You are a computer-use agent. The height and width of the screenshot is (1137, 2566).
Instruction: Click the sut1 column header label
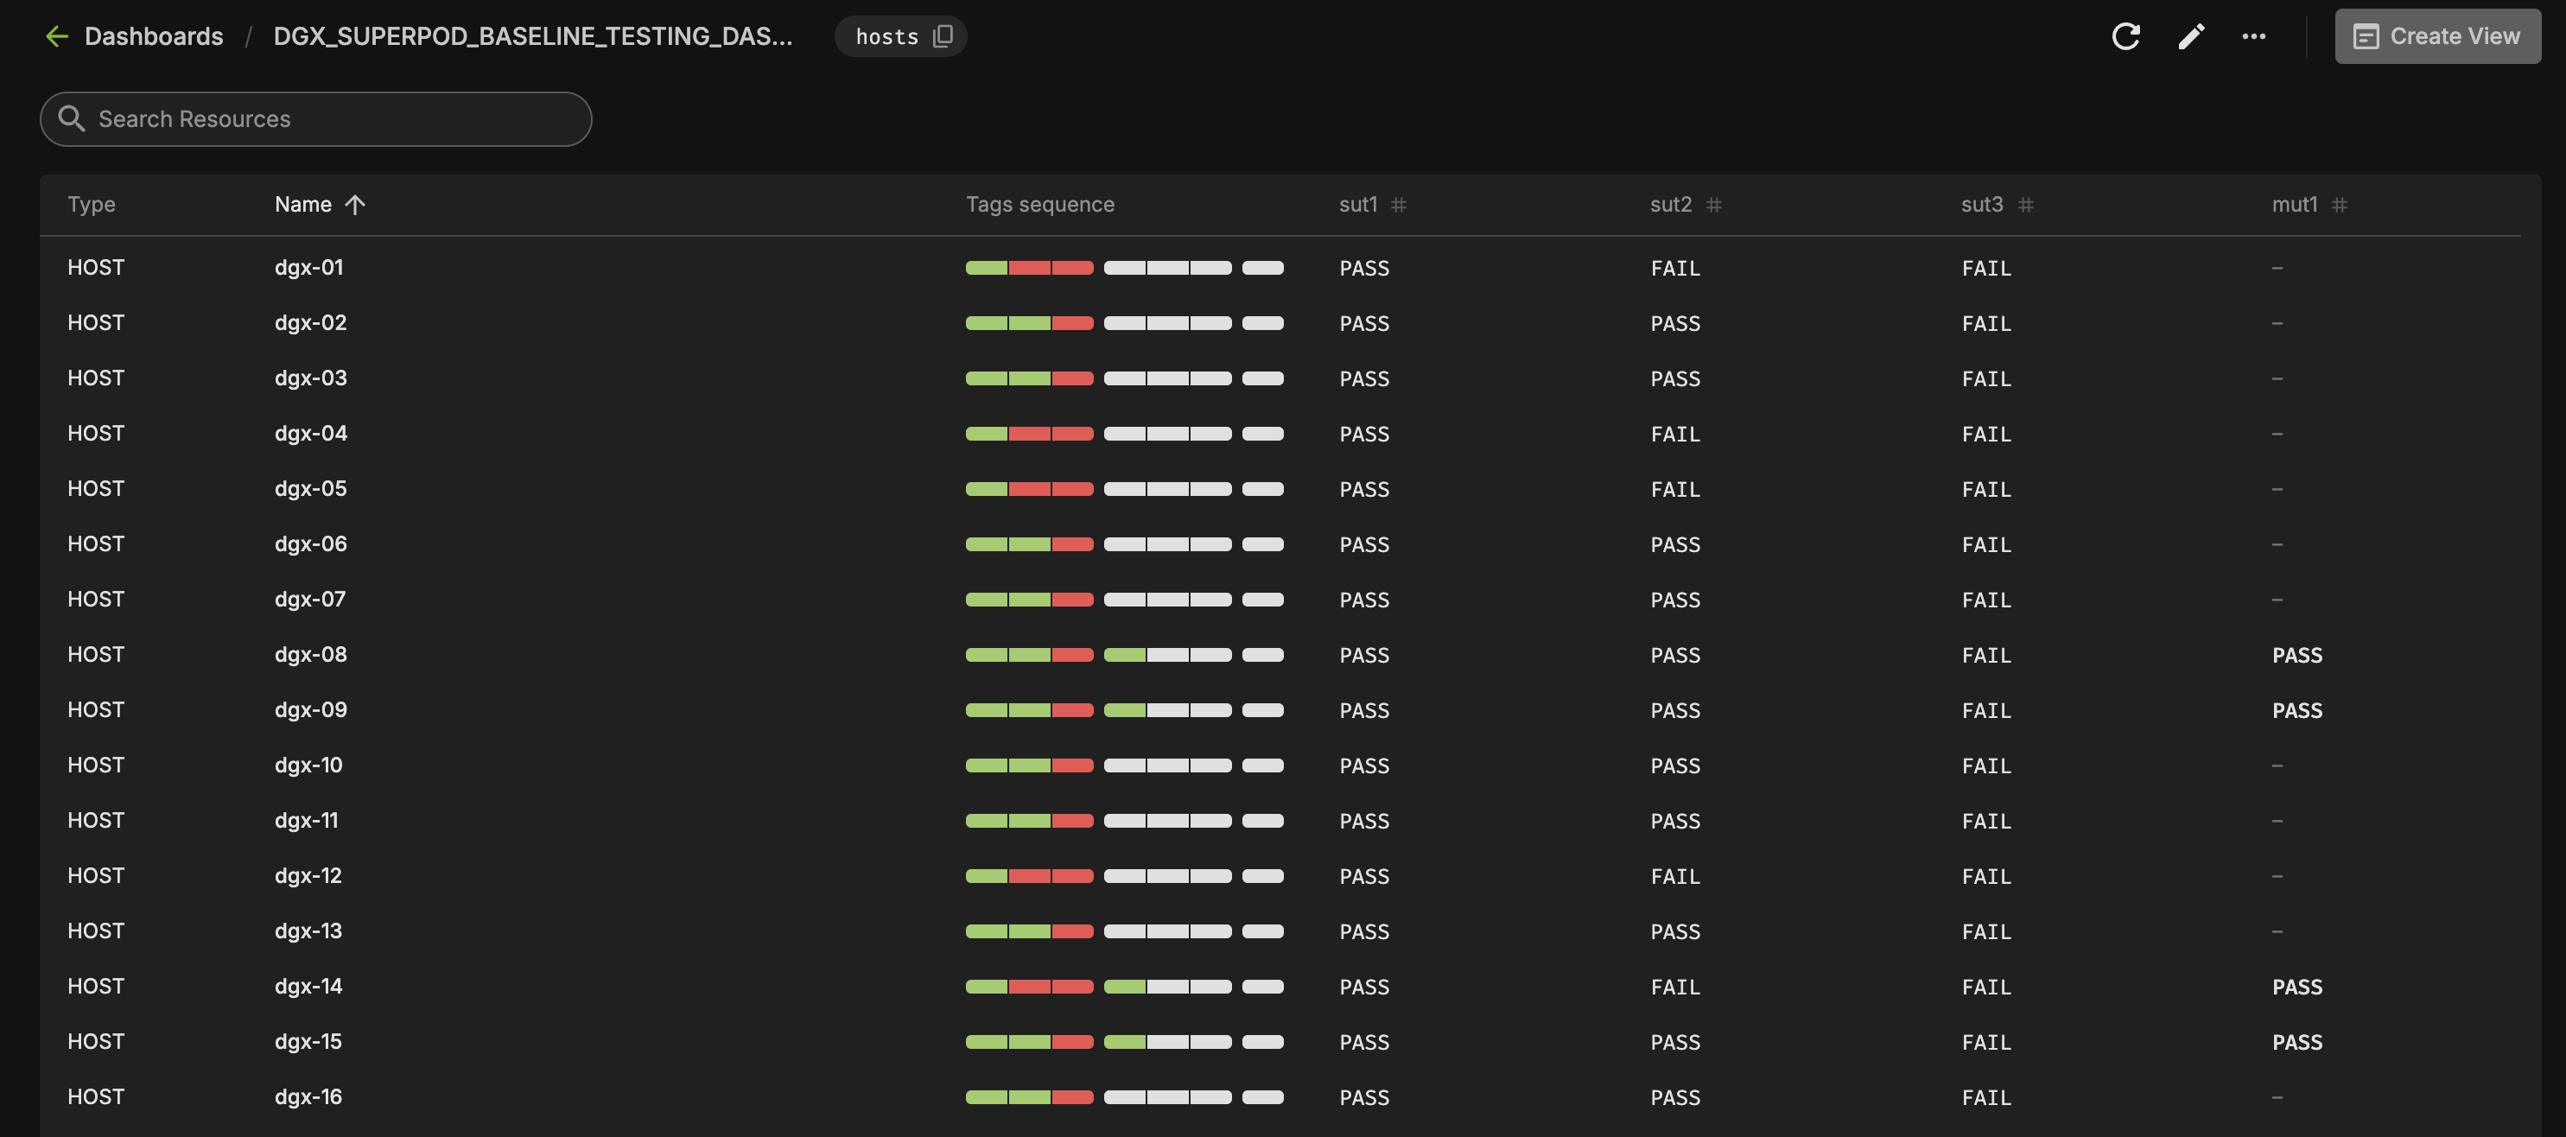click(1357, 204)
